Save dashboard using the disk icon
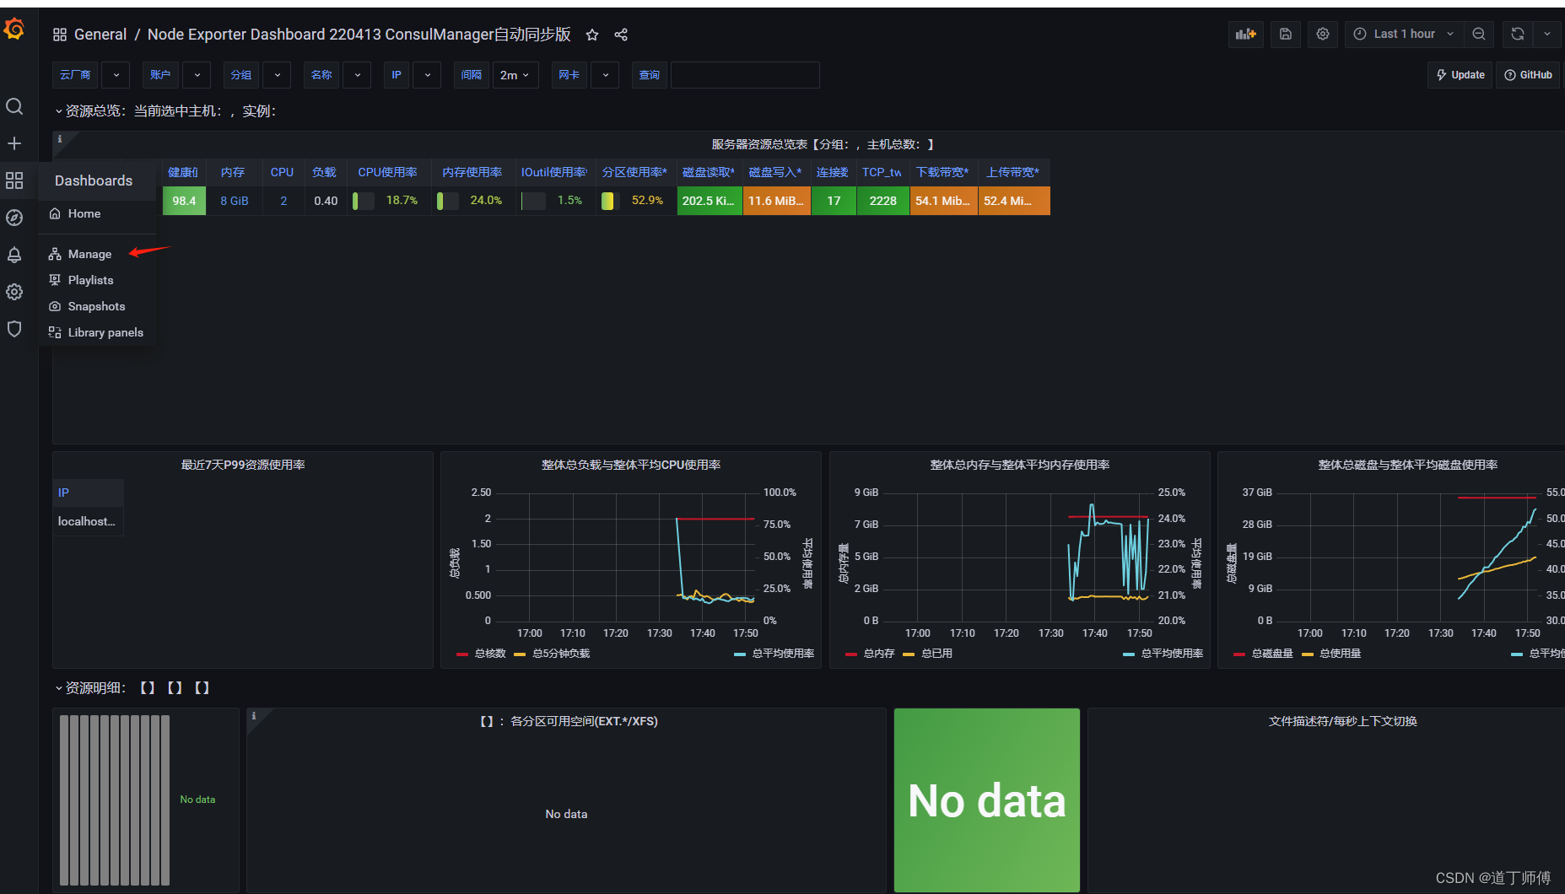 tap(1286, 34)
